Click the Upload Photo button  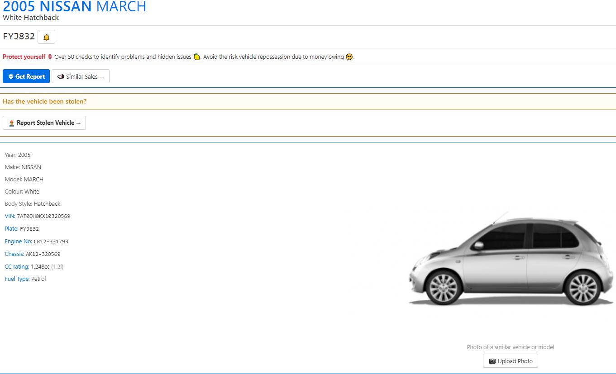pos(511,361)
